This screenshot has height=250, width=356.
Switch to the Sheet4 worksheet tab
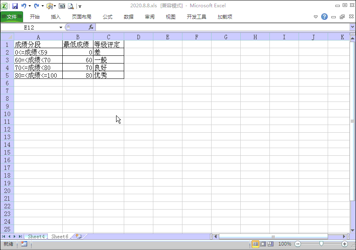click(36, 236)
